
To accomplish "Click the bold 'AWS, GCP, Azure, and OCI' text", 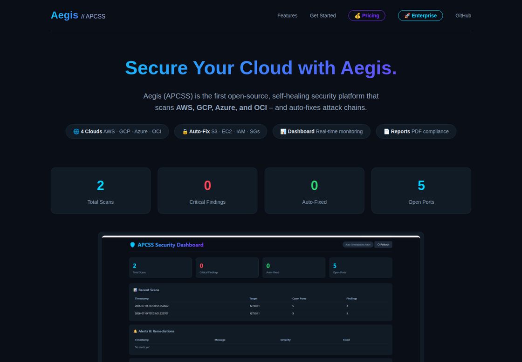I will coord(221,107).
